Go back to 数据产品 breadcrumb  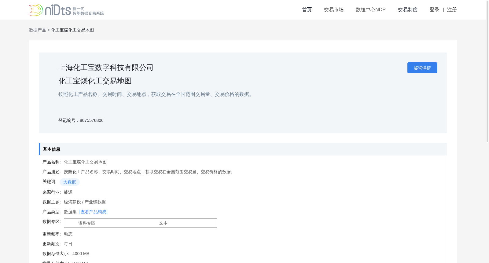[38, 30]
